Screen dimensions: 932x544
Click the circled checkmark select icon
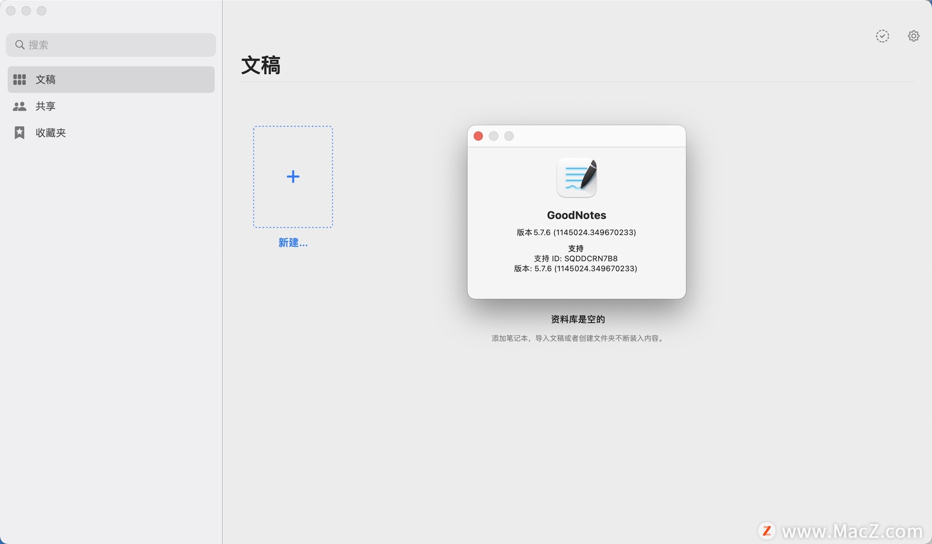[x=882, y=36]
